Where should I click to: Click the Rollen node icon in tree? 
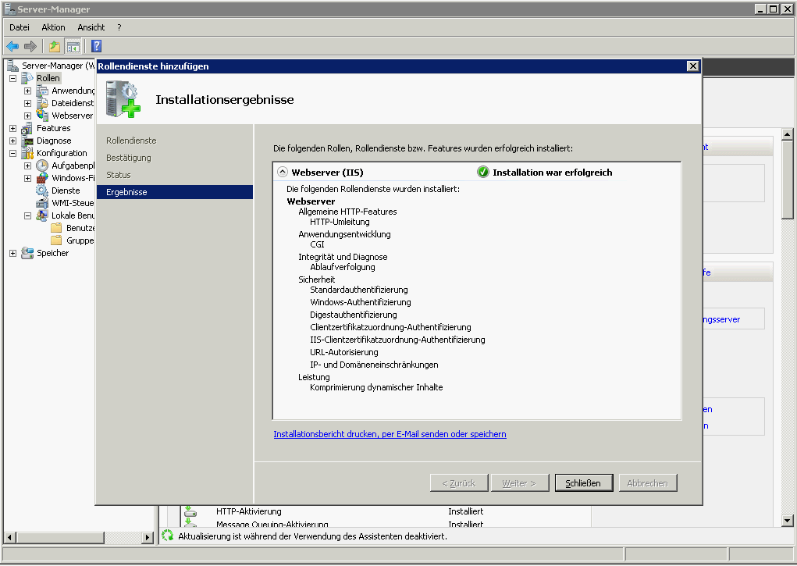(27, 78)
